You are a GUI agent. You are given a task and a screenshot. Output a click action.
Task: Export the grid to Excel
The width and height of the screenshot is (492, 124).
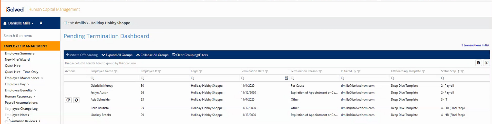[x=478, y=63]
